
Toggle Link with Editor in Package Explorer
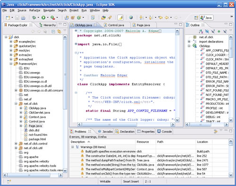pyautogui.click(x=59, y=32)
